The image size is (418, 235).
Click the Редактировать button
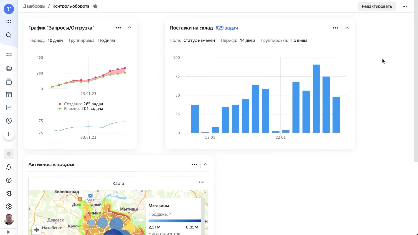click(x=377, y=6)
